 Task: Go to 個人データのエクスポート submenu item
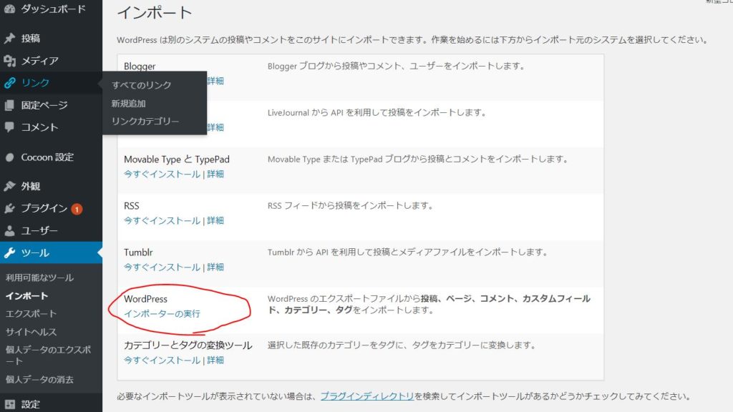pyautogui.click(x=48, y=355)
